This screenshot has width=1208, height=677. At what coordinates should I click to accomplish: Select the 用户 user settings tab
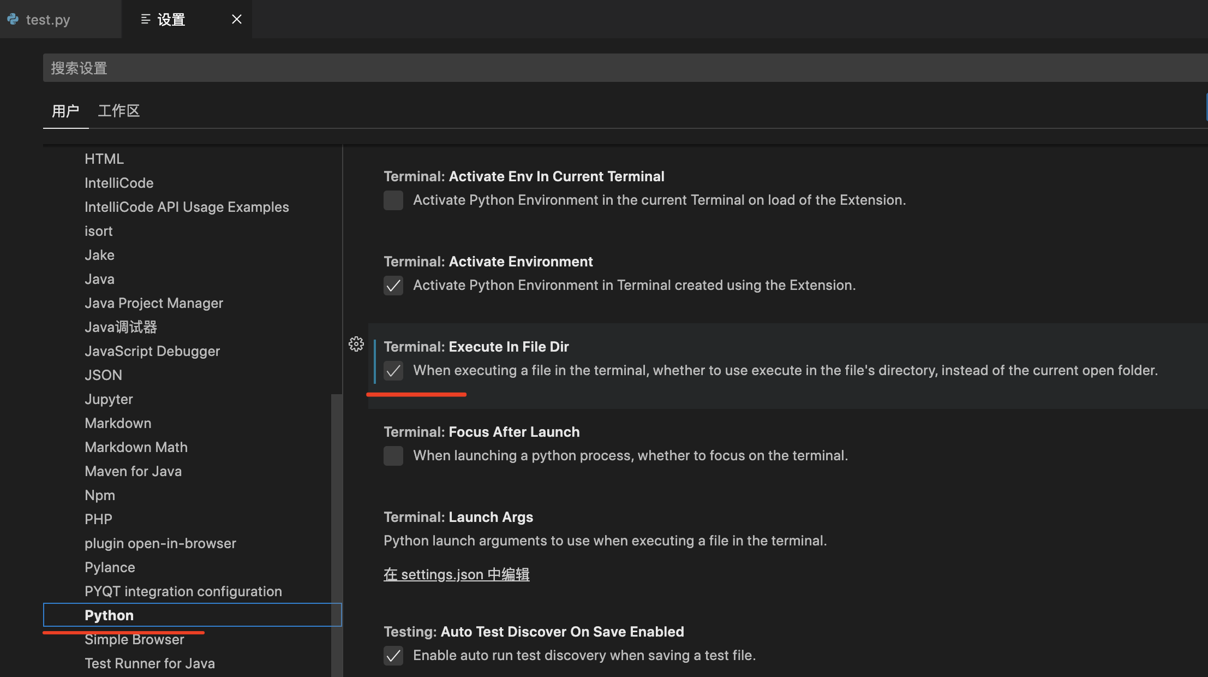coord(65,111)
